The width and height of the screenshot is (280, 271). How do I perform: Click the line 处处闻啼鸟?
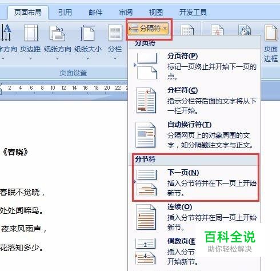click(x=22, y=211)
